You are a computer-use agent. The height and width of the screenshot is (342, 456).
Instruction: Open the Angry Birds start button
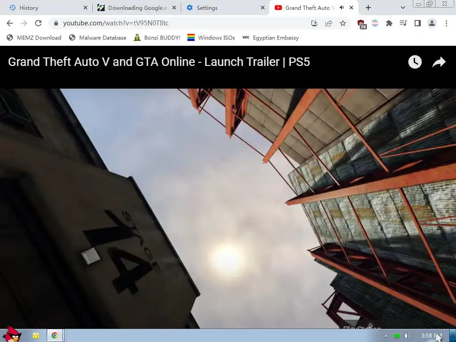click(12, 334)
